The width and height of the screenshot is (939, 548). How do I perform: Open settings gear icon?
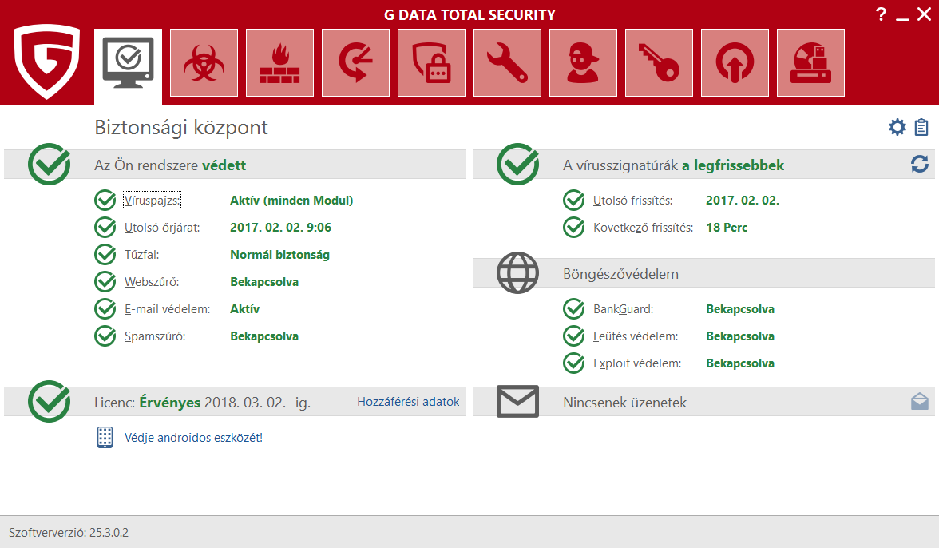897,127
